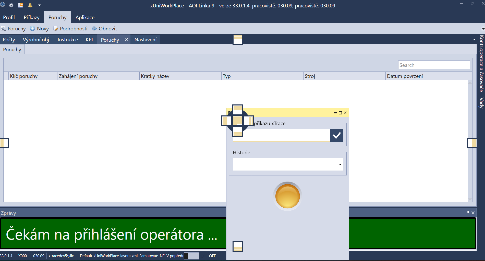Open the quick access toolbar dropdown arrow

click(x=40, y=5)
